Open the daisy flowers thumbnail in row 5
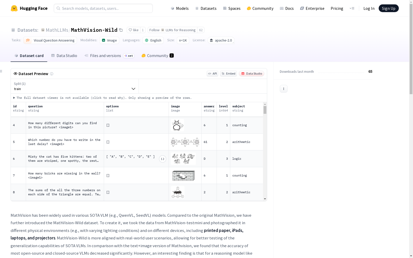Viewport: 413px width, 258px height. coord(185,142)
